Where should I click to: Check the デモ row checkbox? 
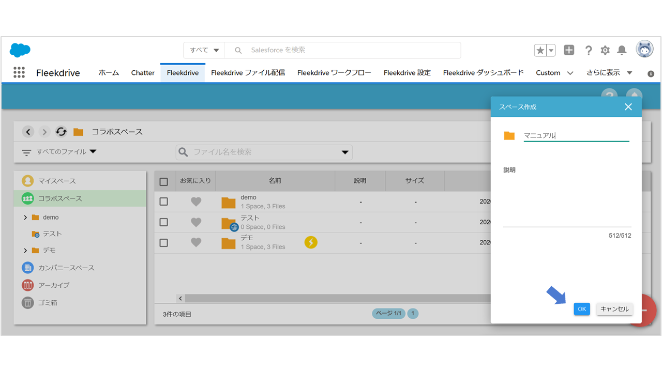pos(164,243)
